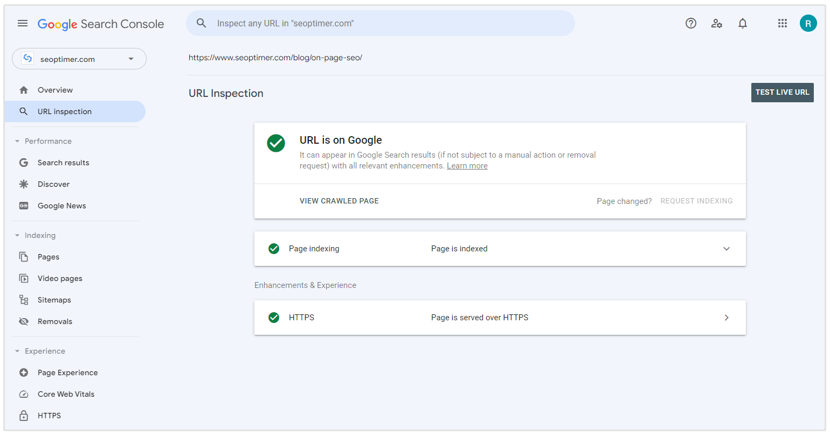Open the account avatar 'R'
The width and height of the screenshot is (830, 436).
[x=808, y=23]
